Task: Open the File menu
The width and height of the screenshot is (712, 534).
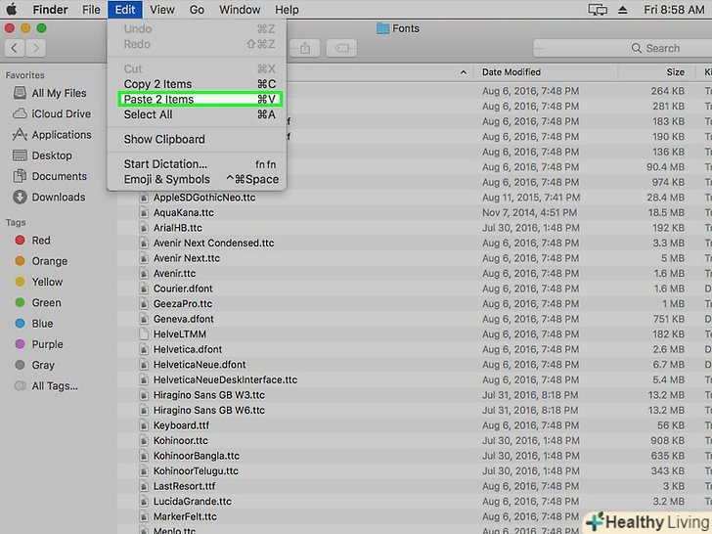Action: pyautogui.click(x=91, y=10)
